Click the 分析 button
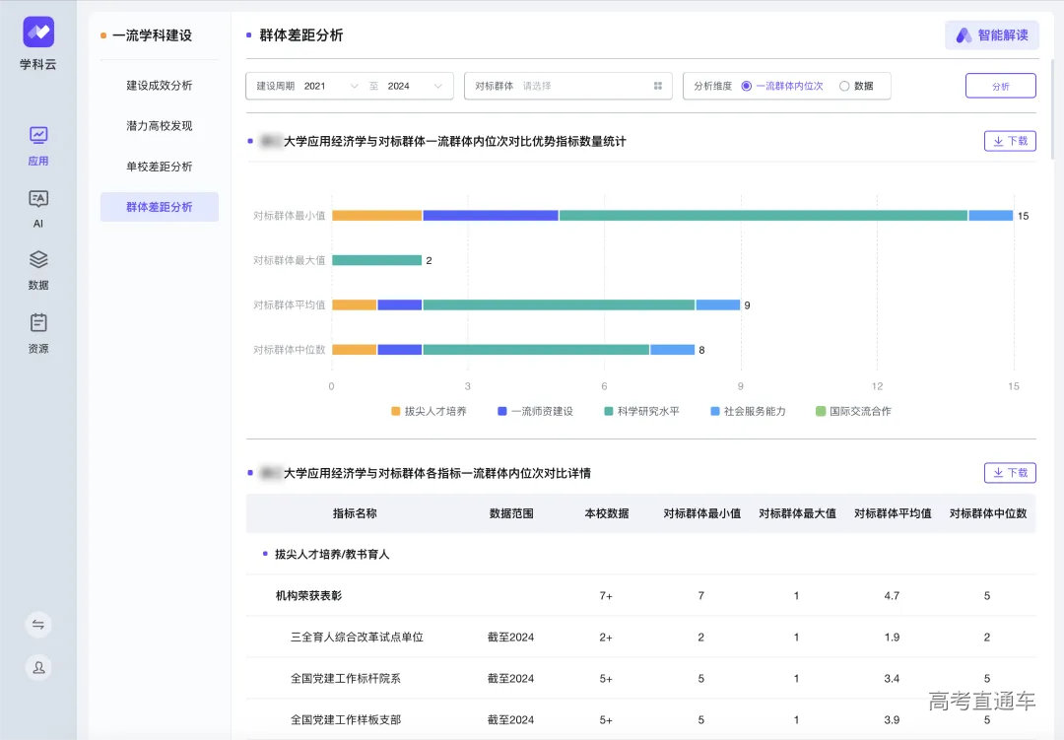The image size is (1064, 740). pos(1000,87)
